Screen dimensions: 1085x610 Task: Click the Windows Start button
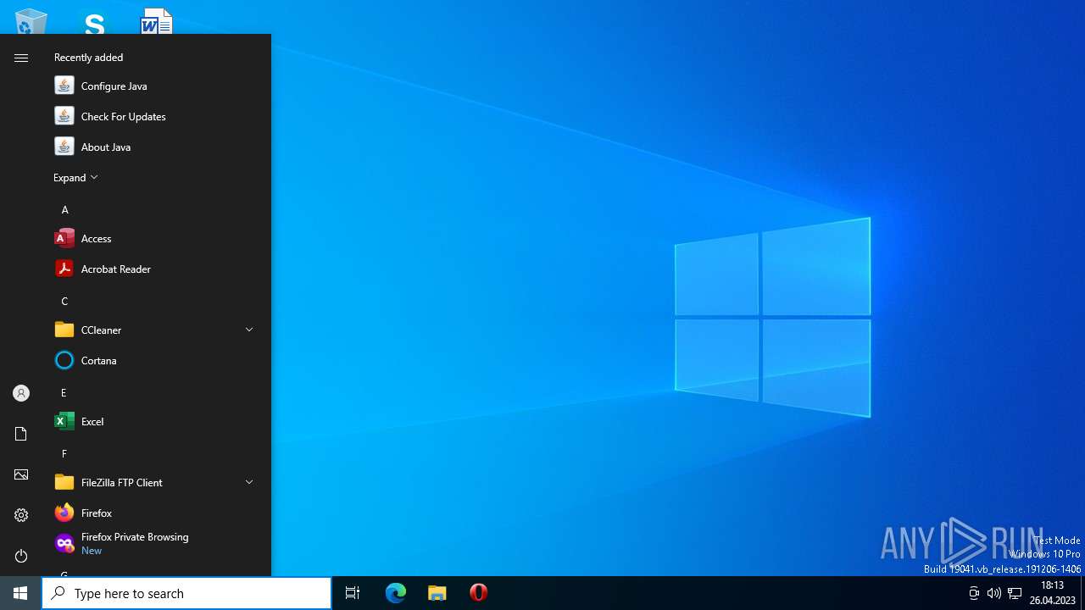pos(20,593)
